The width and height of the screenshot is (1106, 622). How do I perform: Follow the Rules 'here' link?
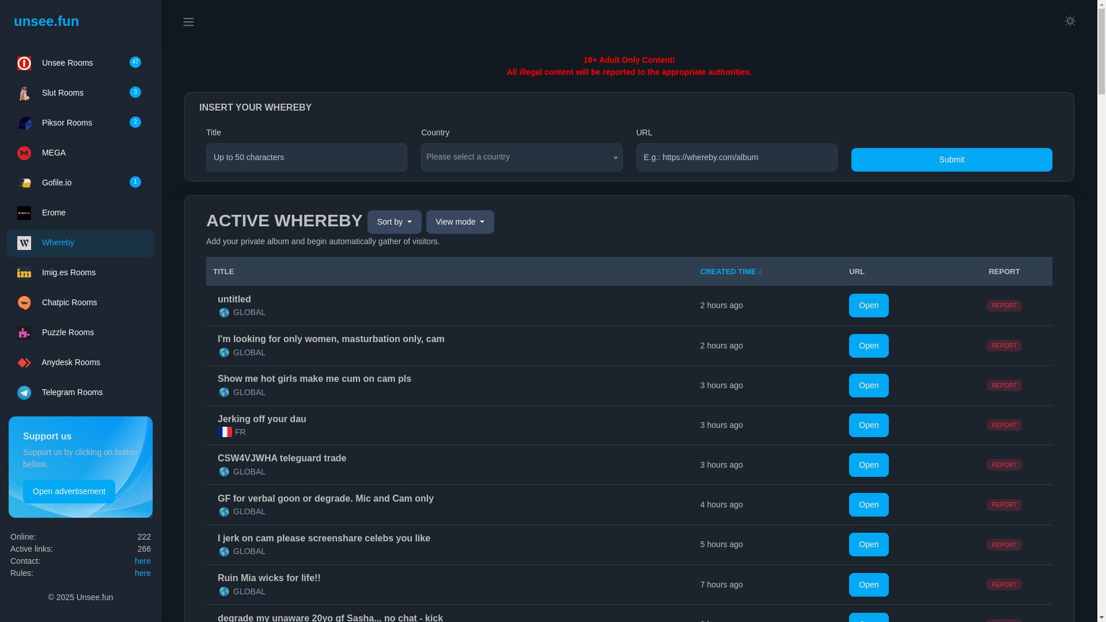tap(142, 573)
